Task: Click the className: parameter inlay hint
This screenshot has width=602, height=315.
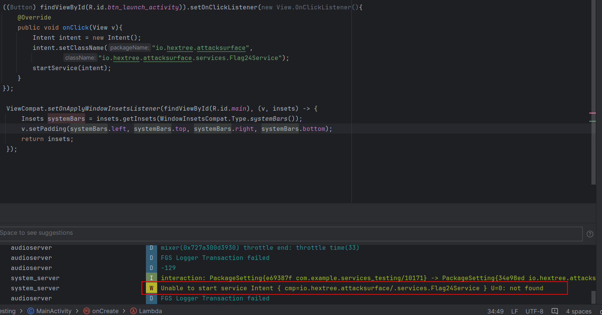Action: [80, 58]
